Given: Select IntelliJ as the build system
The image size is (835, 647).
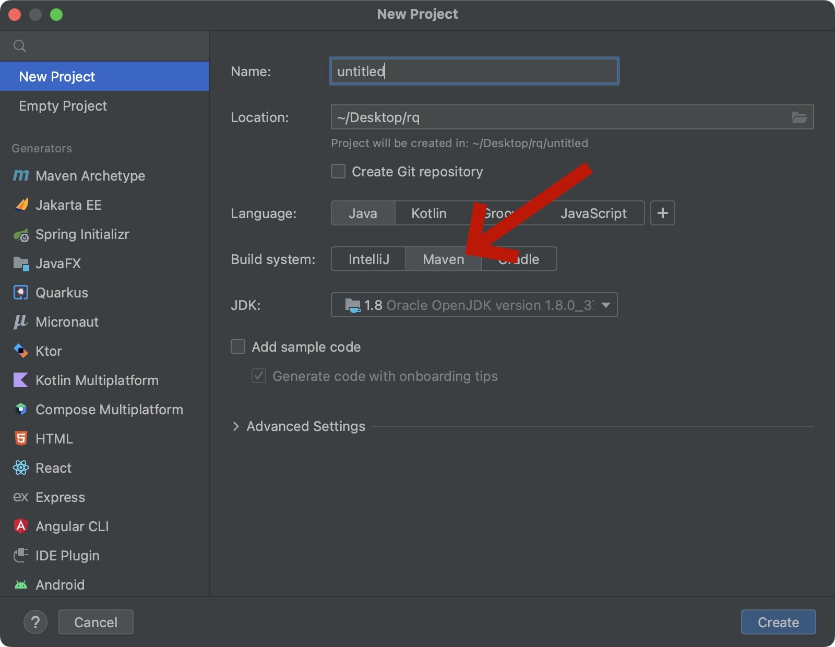Looking at the screenshot, I should (x=368, y=259).
